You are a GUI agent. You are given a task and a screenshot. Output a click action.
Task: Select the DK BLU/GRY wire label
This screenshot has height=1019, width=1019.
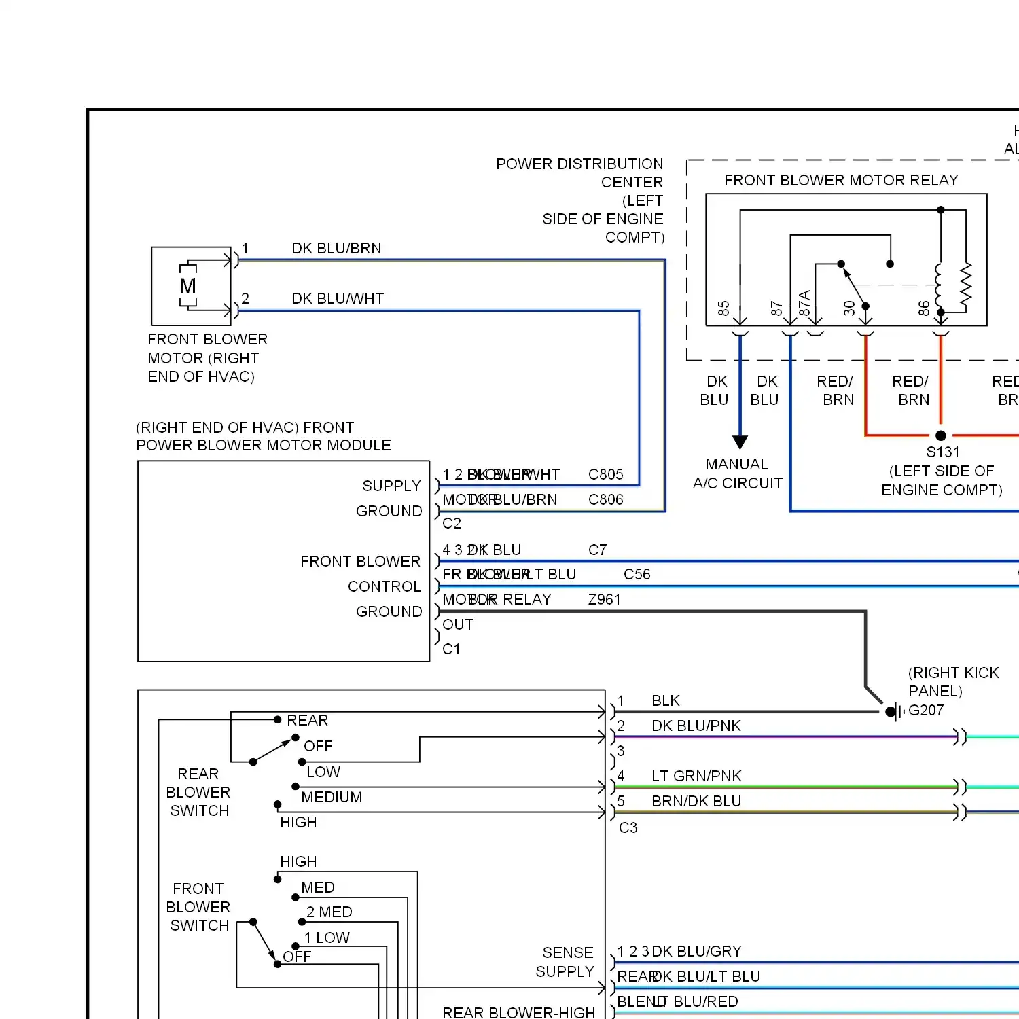click(x=696, y=952)
